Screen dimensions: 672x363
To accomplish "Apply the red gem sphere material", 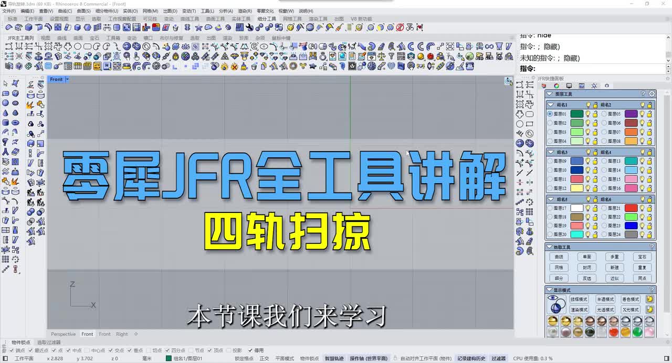I will pyautogui.click(x=613, y=332).
